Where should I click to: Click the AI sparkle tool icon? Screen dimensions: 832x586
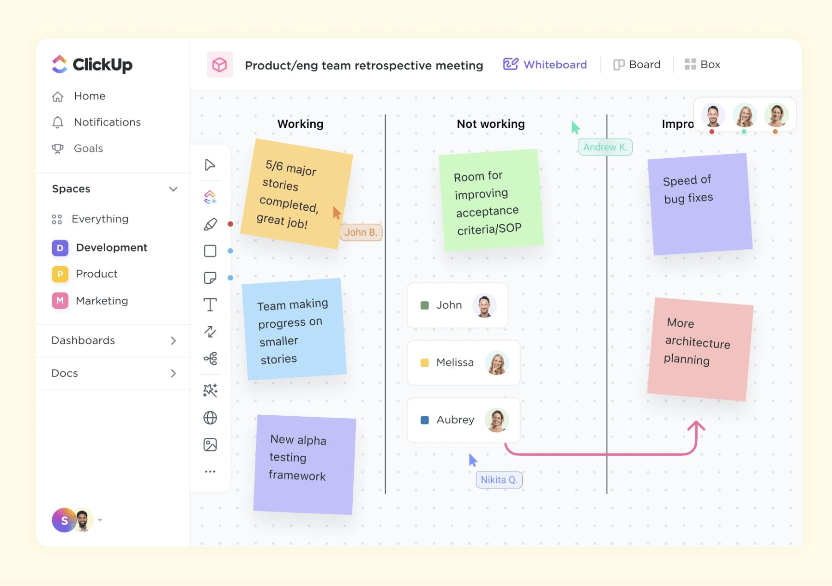tap(210, 391)
